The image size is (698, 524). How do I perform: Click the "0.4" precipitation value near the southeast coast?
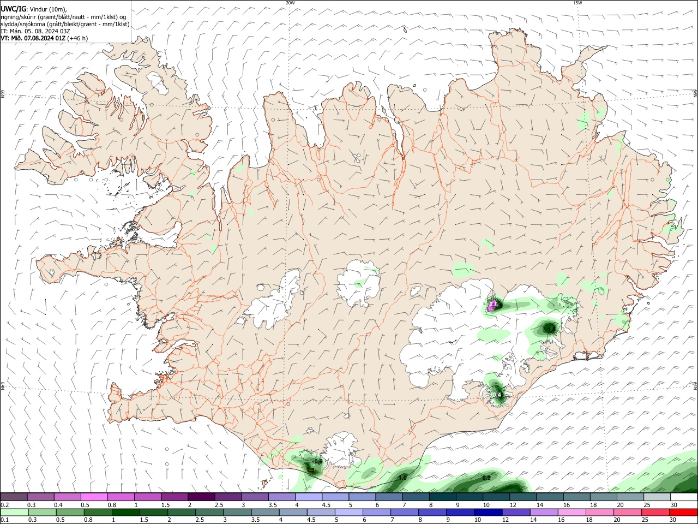[497, 395]
